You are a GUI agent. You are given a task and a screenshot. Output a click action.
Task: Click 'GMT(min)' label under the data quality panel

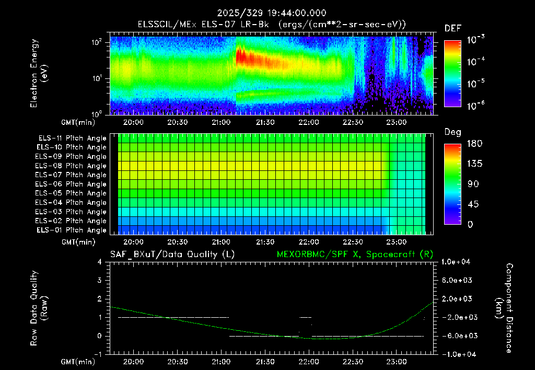coord(78,362)
